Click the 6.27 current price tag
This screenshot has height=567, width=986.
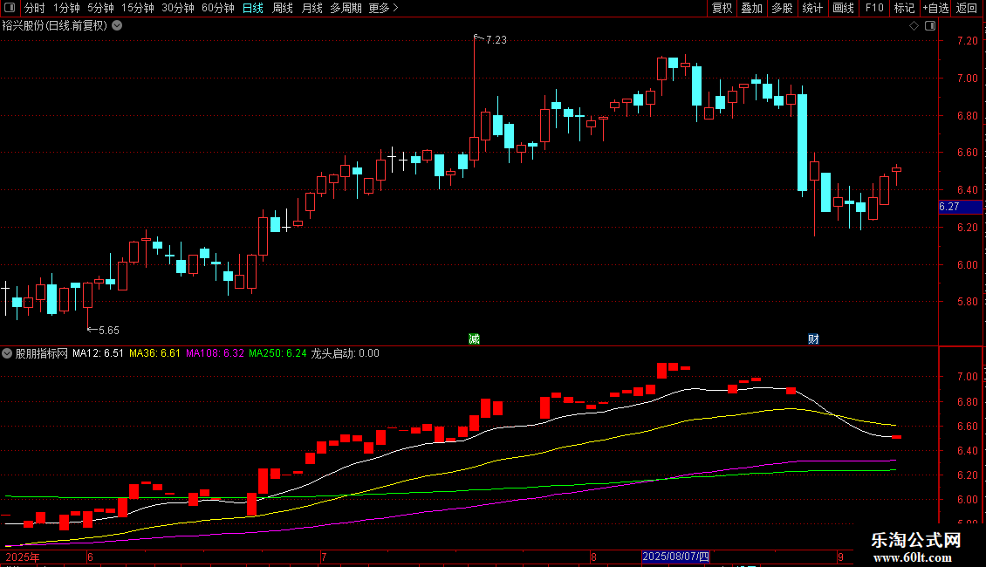click(x=960, y=207)
